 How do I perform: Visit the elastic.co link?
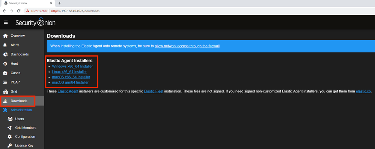pos(363,91)
